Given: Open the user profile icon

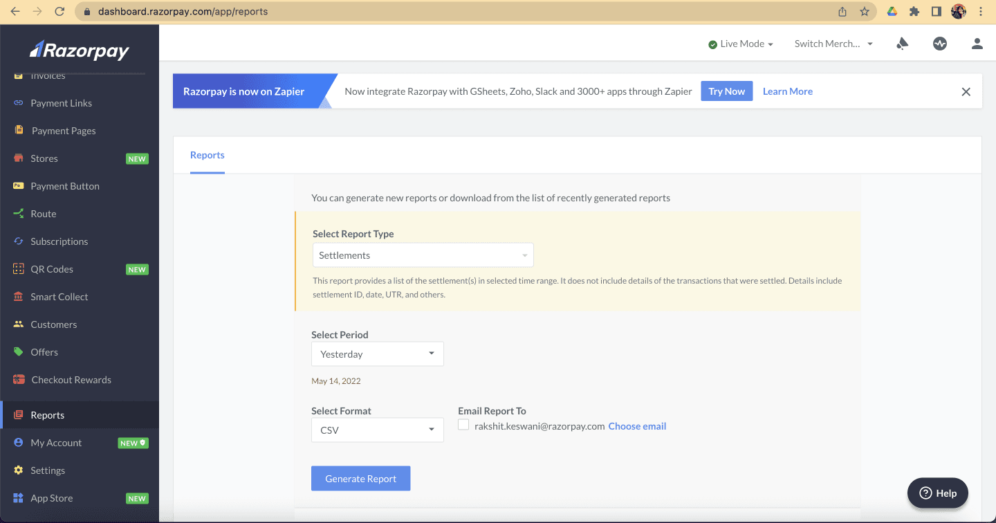Looking at the screenshot, I should click(x=977, y=44).
